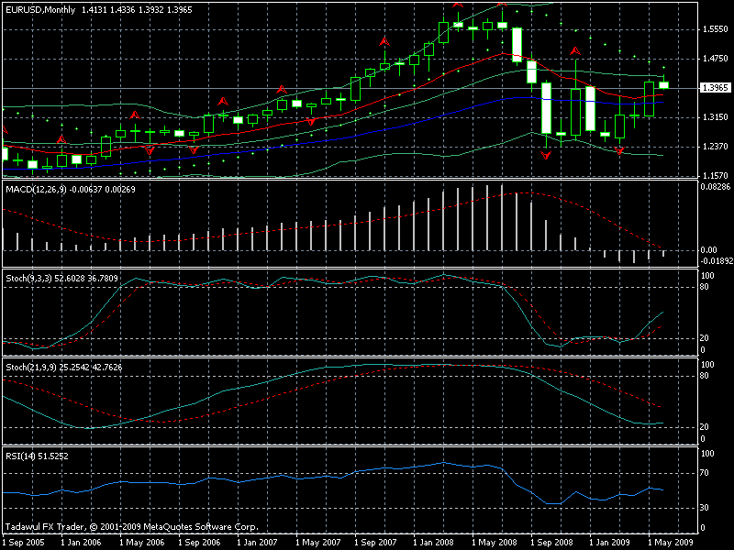The height and width of the screenshot is (550, 734).
Task: Click the 1 May 2009 date label
Action: pyautogui.click(x=671, y=543)
